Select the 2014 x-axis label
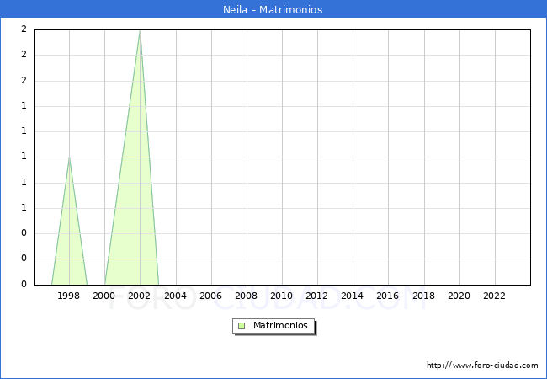The image size is (547, 379). tap(353, 296)
